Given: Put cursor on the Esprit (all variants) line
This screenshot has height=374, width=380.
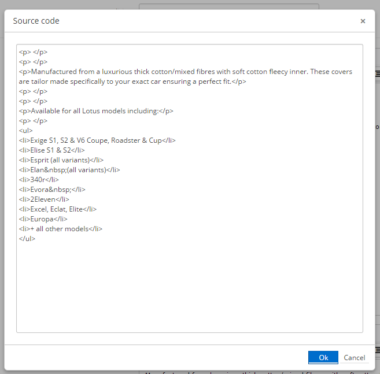Looking at the screenshot, I should coord(61,160).
